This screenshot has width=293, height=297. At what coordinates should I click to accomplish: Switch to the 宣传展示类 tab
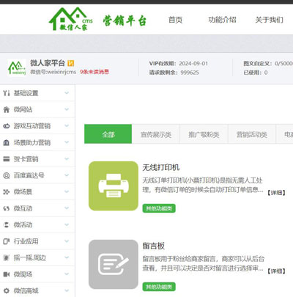(156, 134)
